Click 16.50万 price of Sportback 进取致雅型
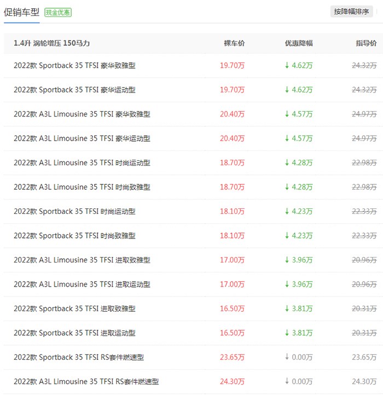This screenshot has width=383, height=396. [232, 308]
